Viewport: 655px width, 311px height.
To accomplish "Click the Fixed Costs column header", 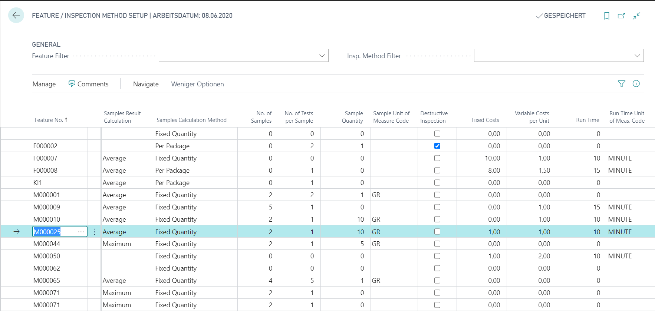I will tap(485, 120).
